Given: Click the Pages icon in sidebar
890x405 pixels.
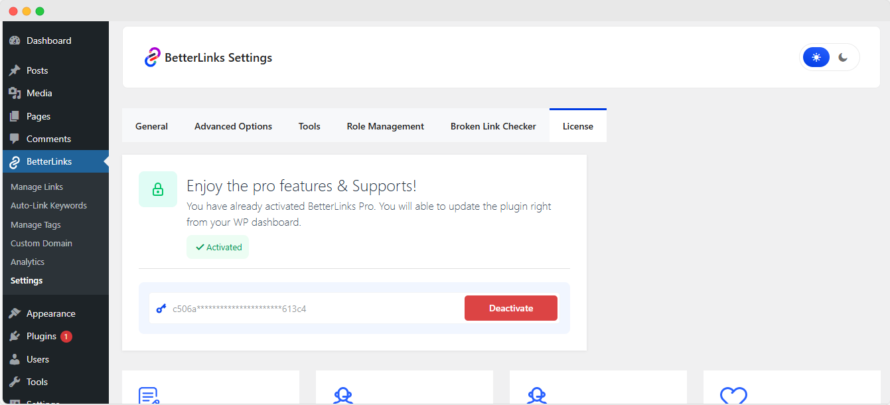Looking at the screenshot, I should point(15,116).
